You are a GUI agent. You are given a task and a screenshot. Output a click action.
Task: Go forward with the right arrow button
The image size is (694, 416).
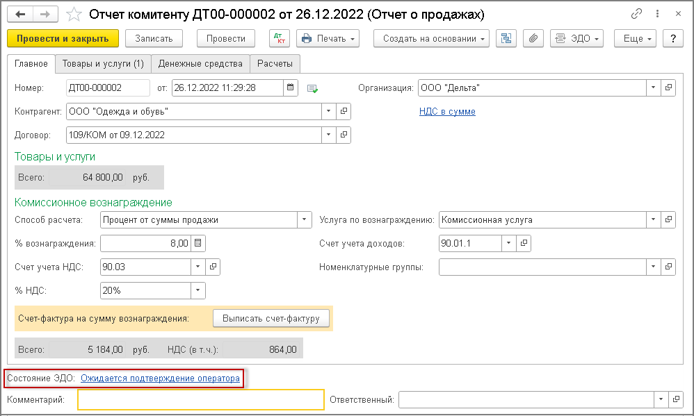(x=45, y=15)
